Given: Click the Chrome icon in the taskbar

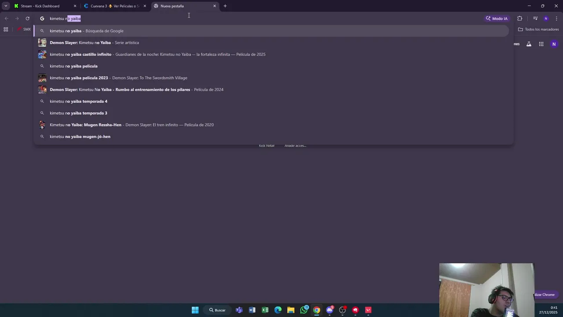Looking at the screenshot, I should tap(317, 310).
